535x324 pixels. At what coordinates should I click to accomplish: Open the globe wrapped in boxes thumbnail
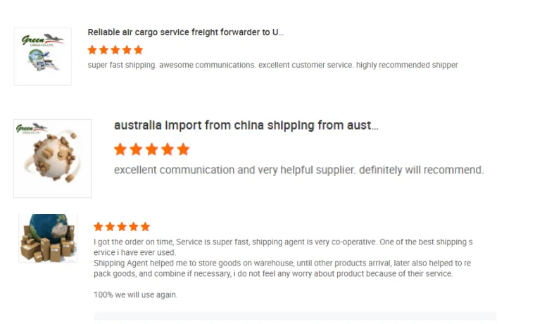[x=52, y=158]
